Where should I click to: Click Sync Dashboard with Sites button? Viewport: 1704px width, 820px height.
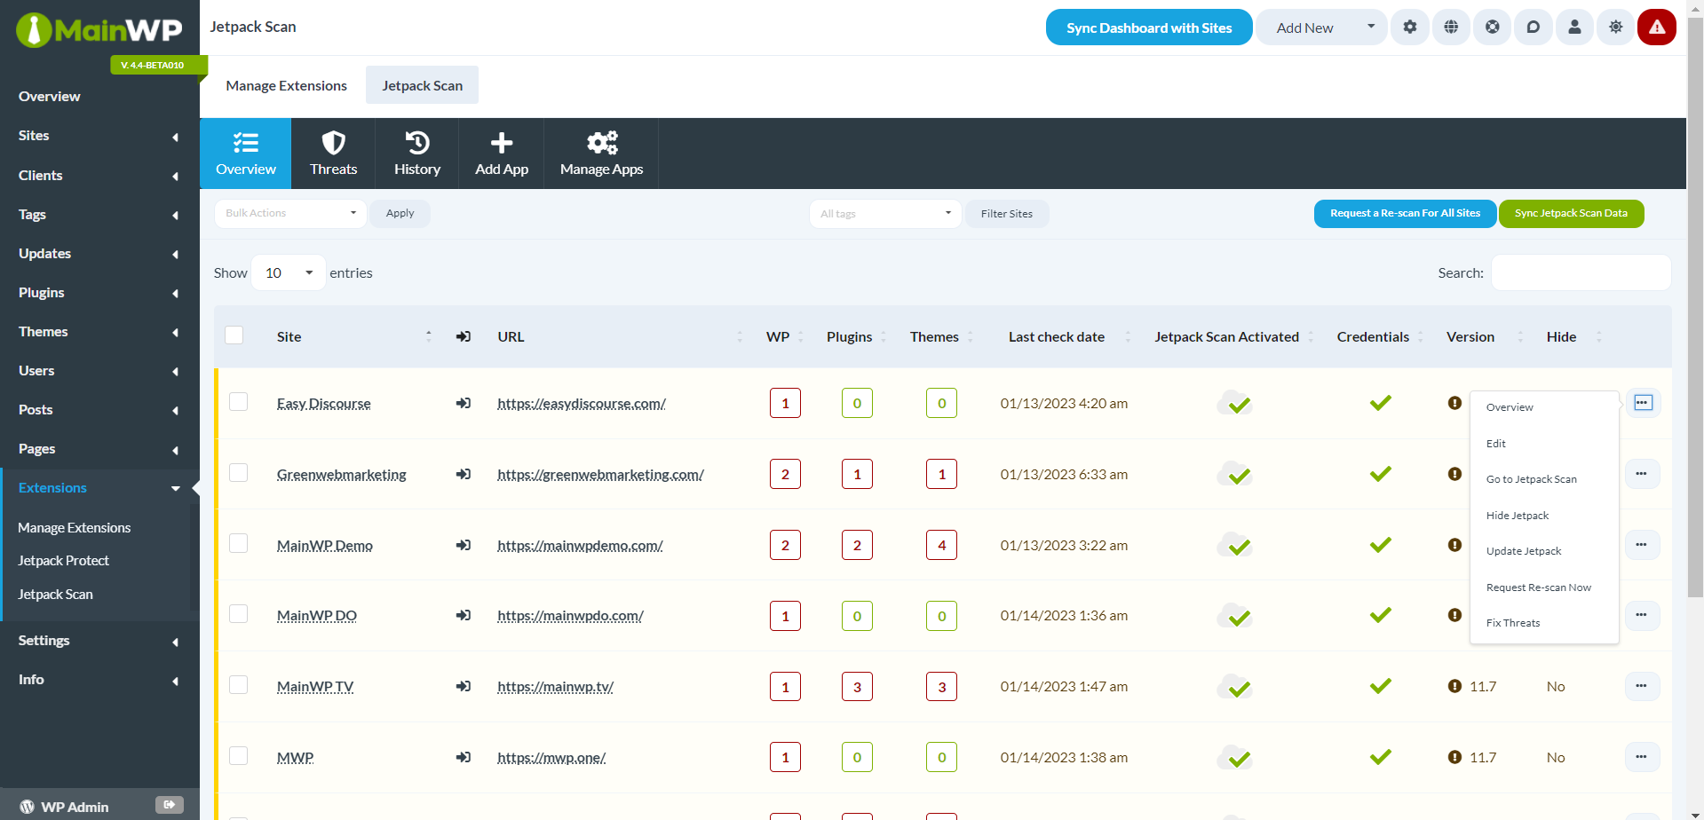1148,27
